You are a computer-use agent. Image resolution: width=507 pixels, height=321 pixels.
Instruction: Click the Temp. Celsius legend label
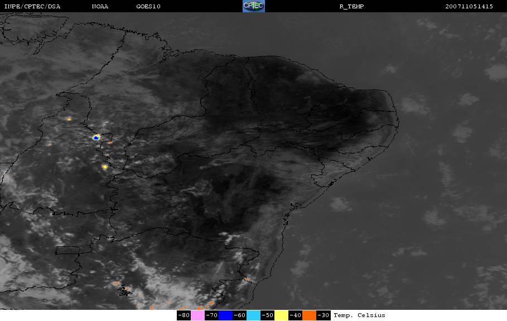pyautogui.click(x=359, y=315)
